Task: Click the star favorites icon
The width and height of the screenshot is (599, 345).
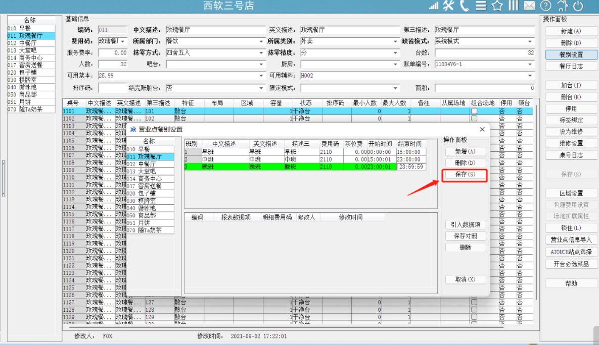Action: point(497,6)
